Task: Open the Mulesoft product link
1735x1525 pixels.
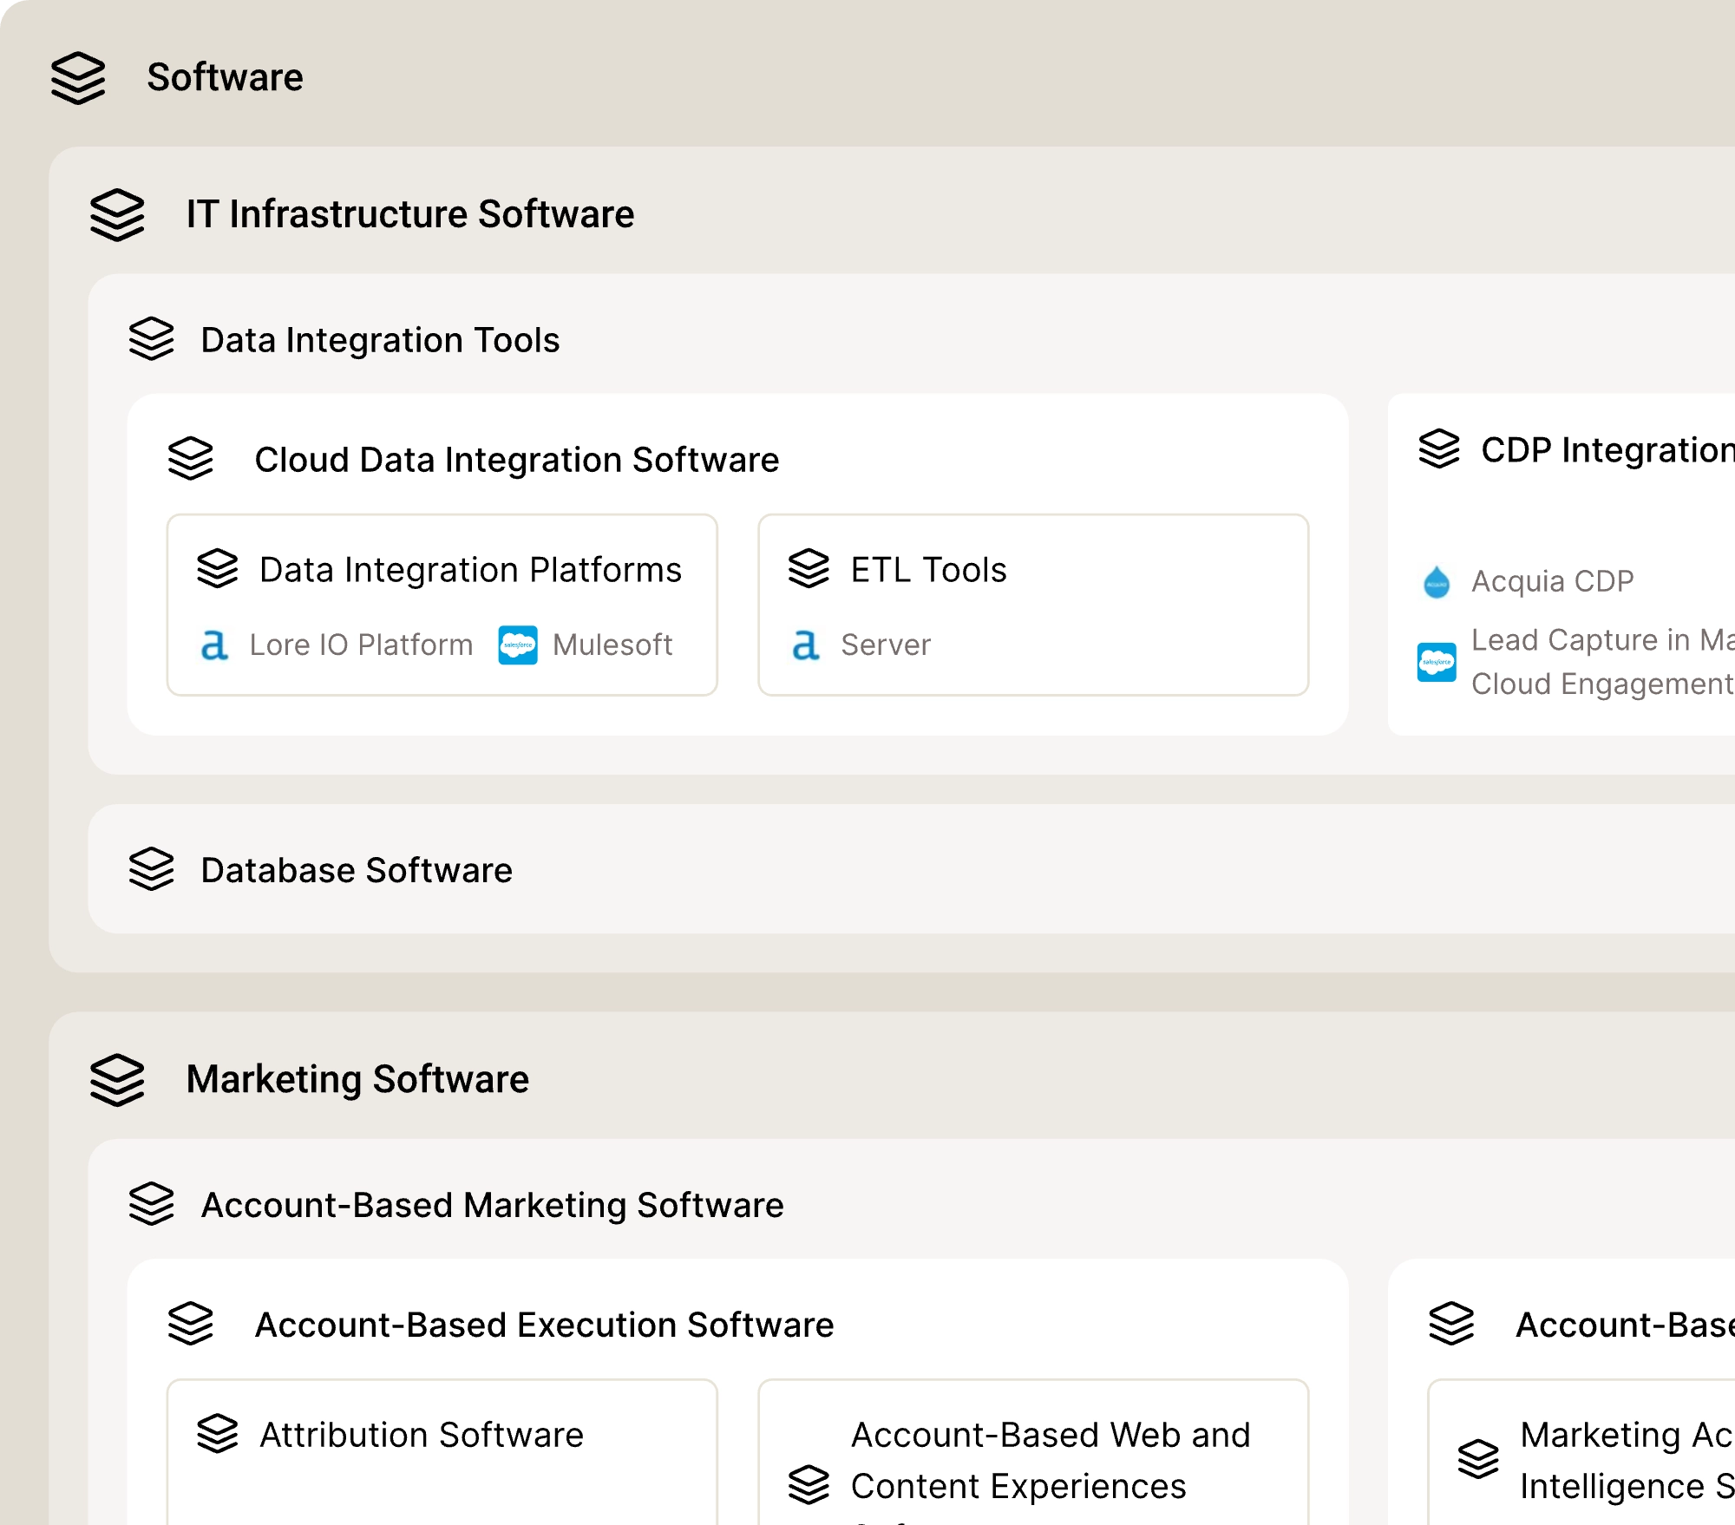Action: coord(612,645)
